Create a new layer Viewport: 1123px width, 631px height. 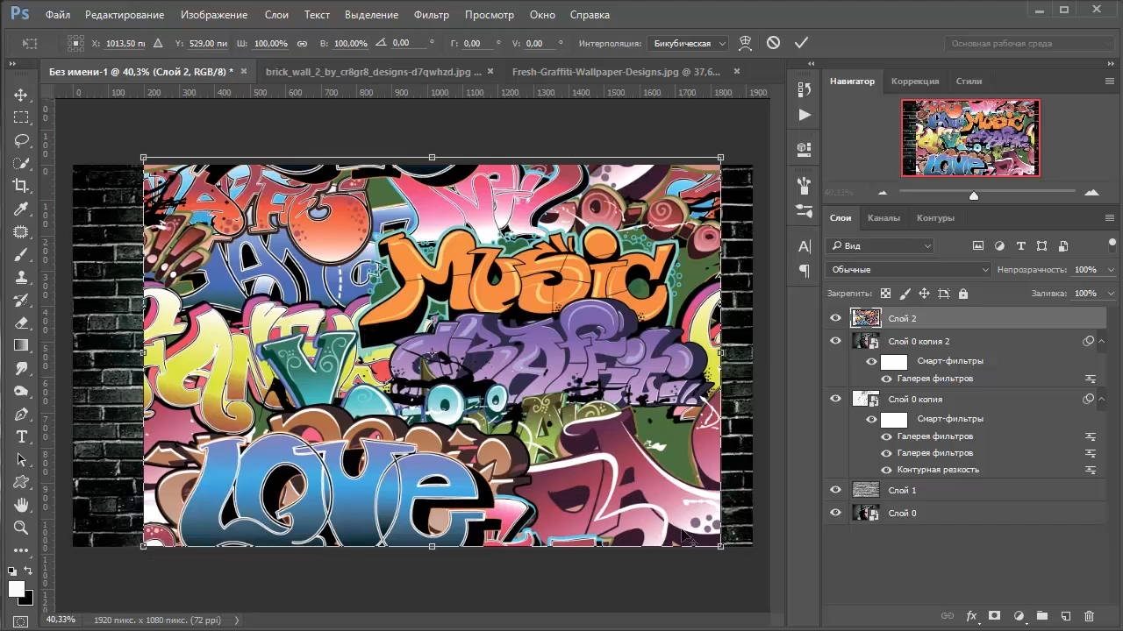click(x=1066, y=616)
